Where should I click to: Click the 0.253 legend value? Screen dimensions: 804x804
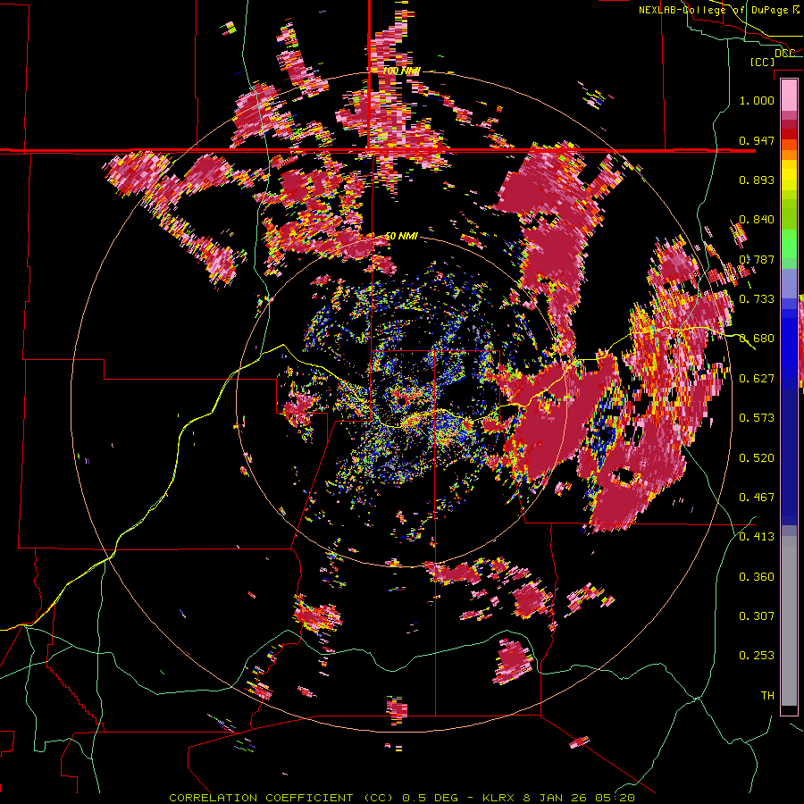(x=757, y=656)
